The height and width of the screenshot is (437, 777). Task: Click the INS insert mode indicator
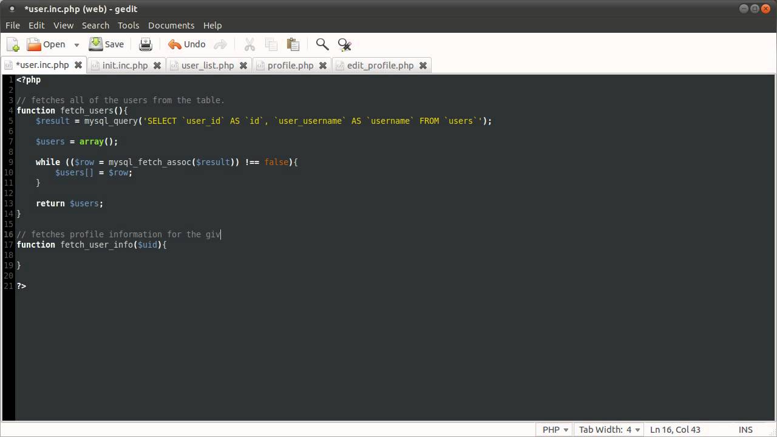745,429
